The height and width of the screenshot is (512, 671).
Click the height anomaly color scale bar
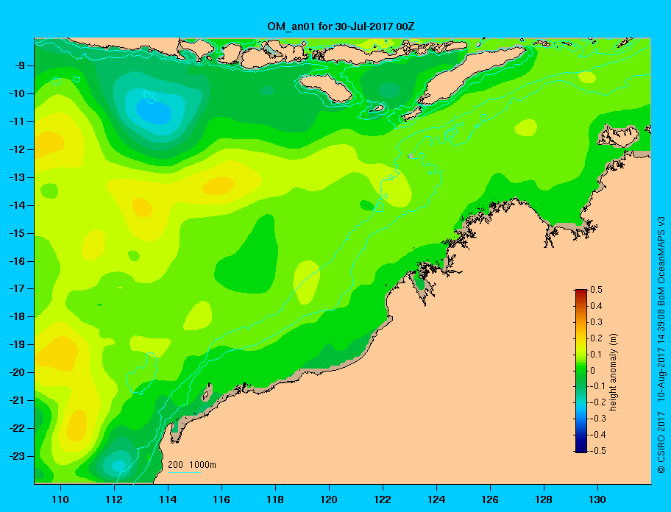tap(581, 371)
